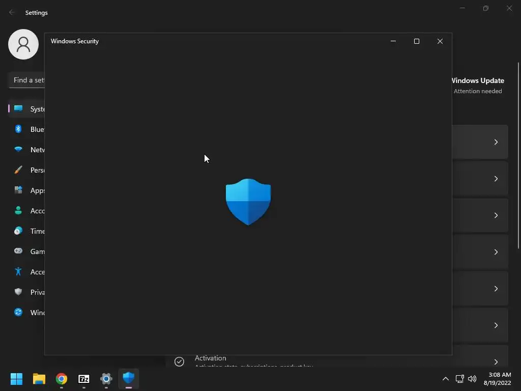Open the Windows Start menu
Screen dimensions: 521x391
click(x=16, y=379)
